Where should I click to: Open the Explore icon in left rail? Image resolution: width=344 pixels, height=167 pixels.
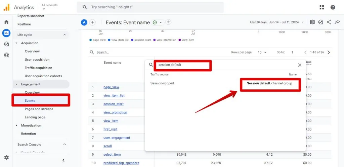click(x=6, y=44)
